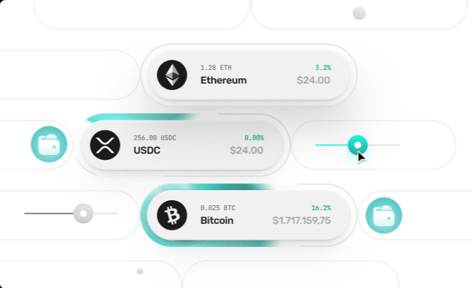This screenshot has width=472, height=288.
Task: Click the $1.717.159,75 Bitcoin value
Action: [x=301, y=221]
